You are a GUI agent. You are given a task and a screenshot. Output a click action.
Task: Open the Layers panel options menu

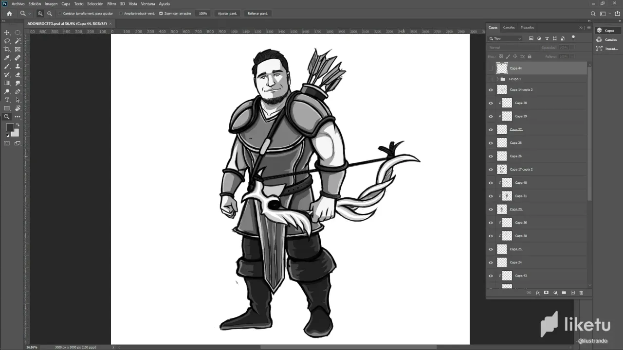coord(588,28)
